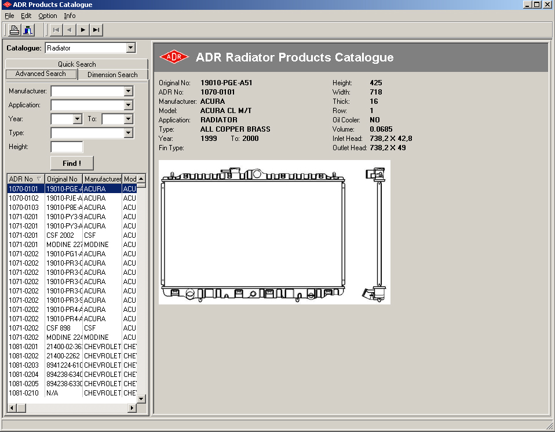
Task: Click the radiator front view drawing
Action: click(253, 235)
